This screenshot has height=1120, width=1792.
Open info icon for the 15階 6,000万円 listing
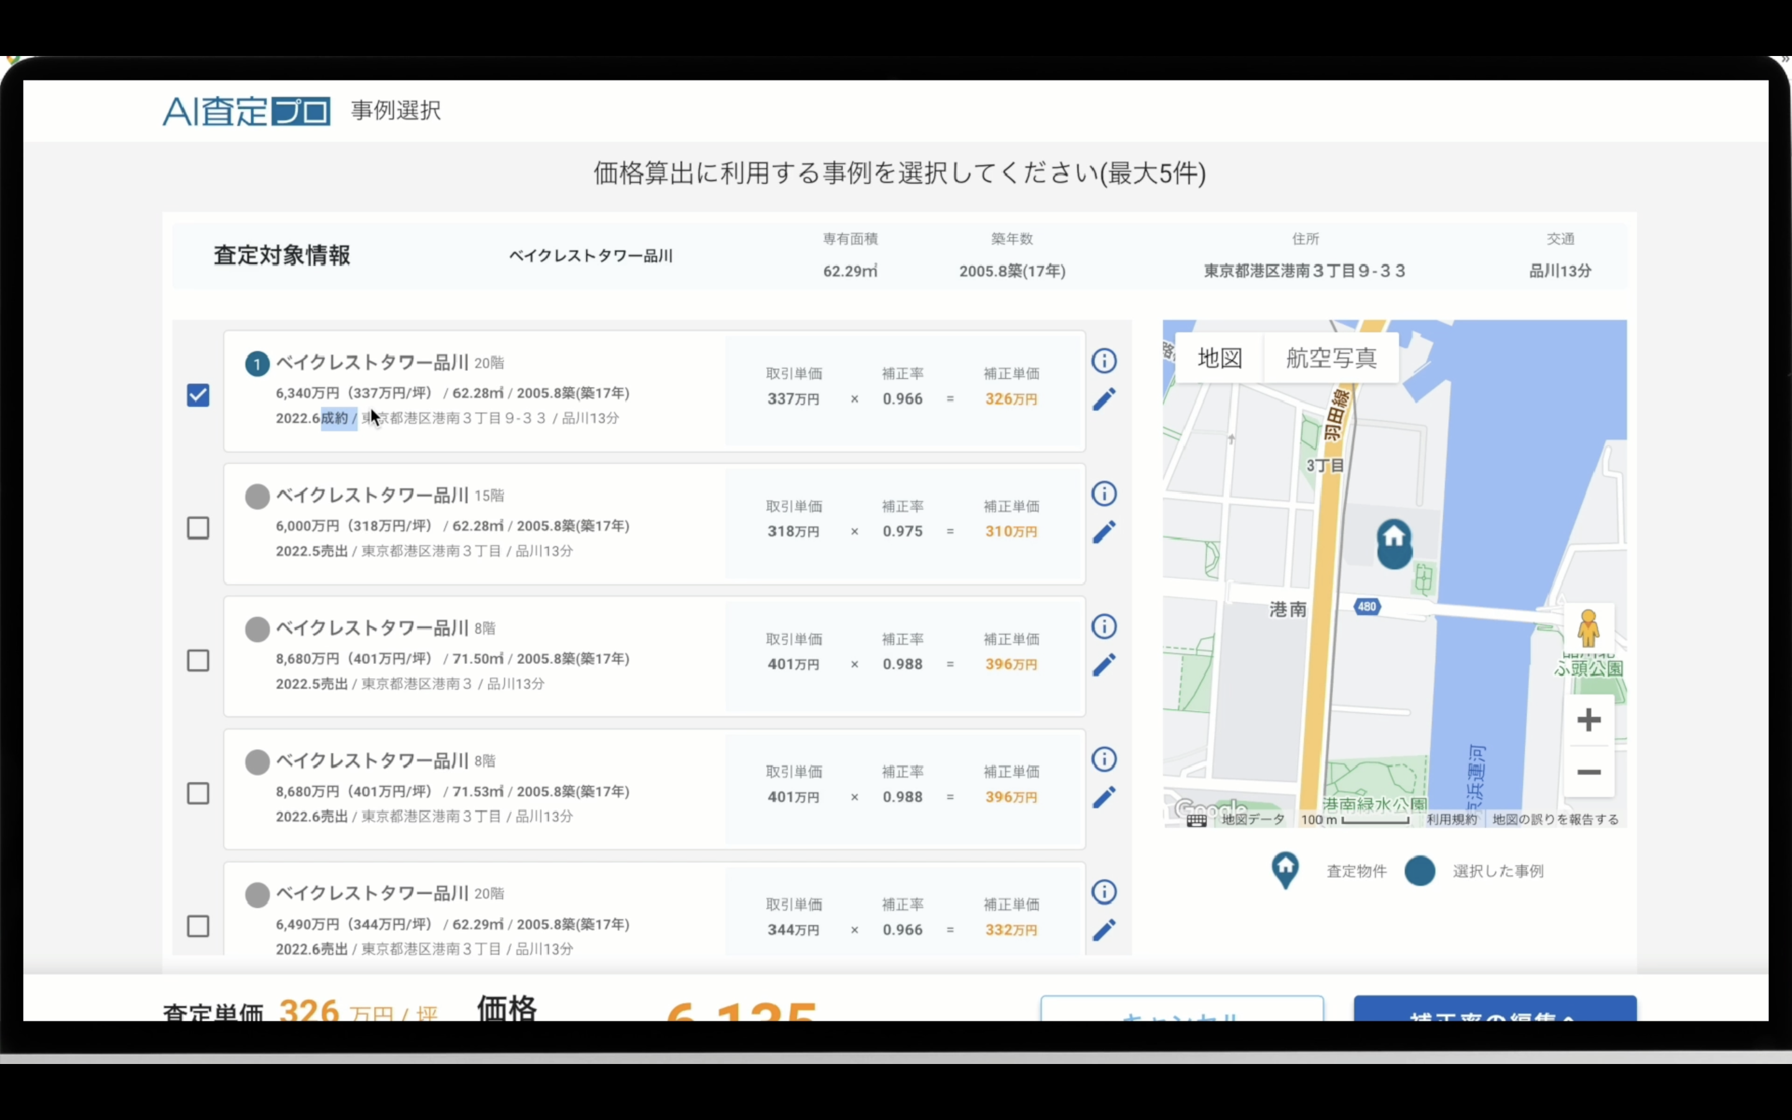1103,493
